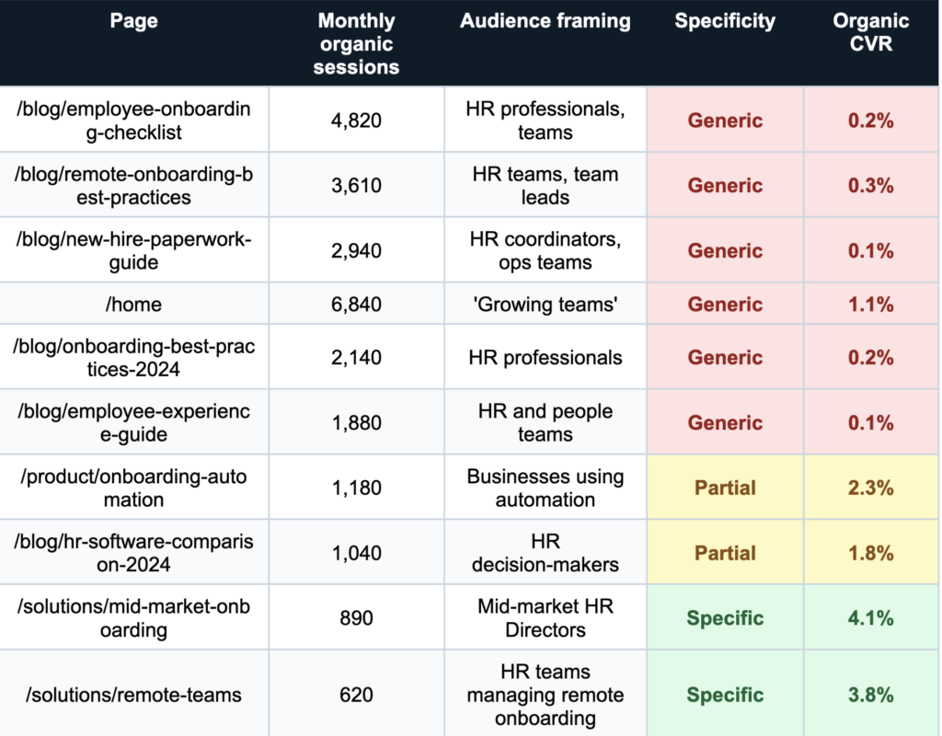Click the Partial tag for hr-software-comparison

(725, 553)
